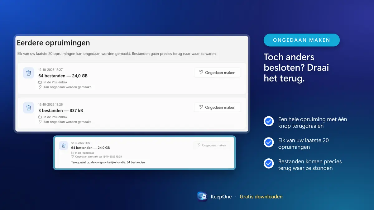Click the ONGEDAAN MAKEN pill badge

point(301,40)
